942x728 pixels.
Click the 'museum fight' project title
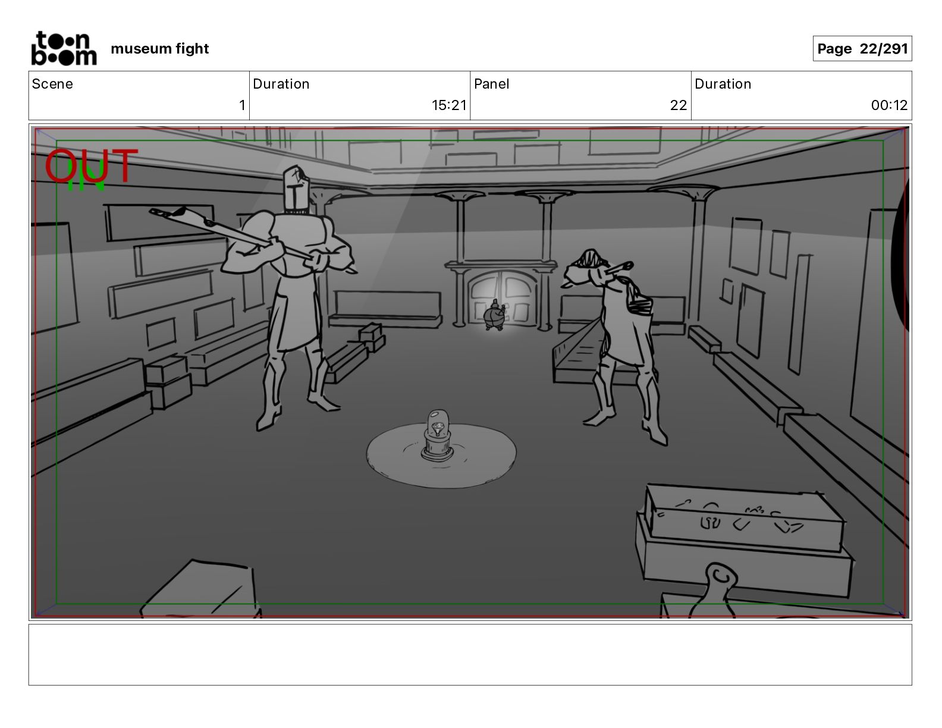click(x=160, y=49)
